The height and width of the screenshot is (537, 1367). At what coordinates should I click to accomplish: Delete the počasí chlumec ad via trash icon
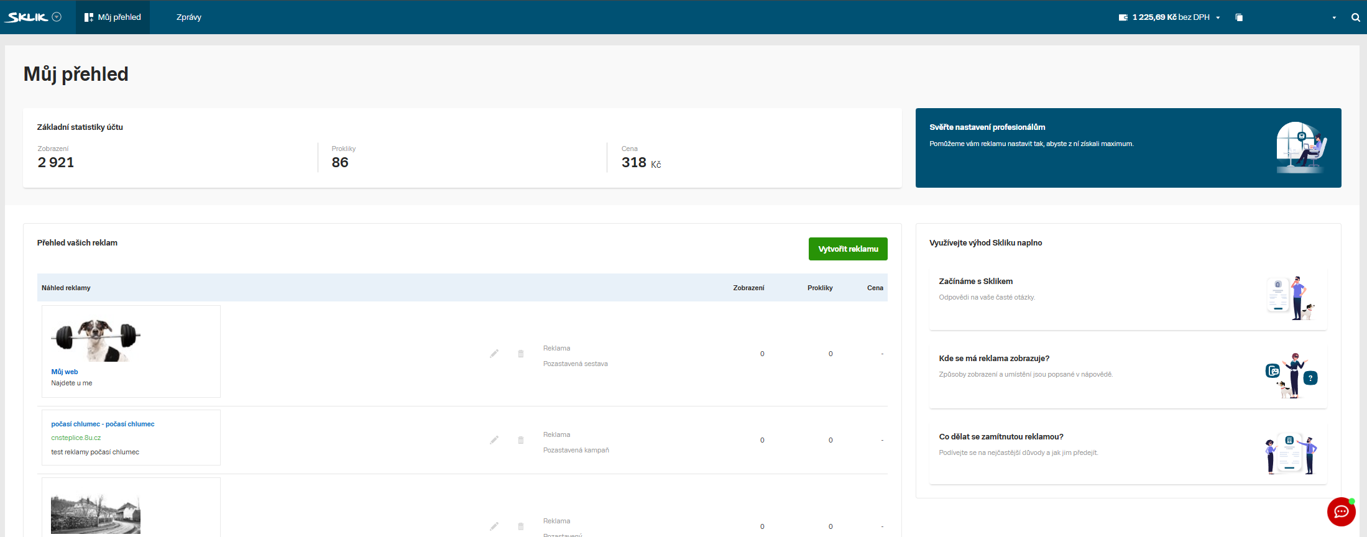[521, 440]
